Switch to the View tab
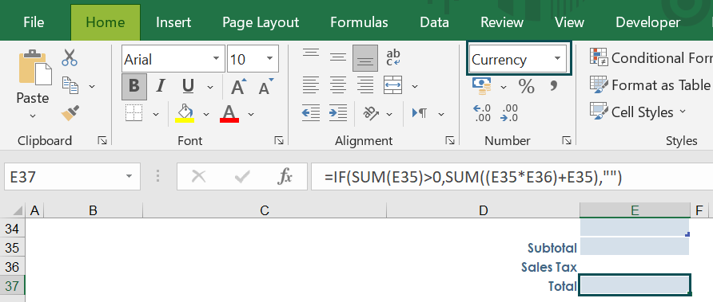The width and height of the screenshot is (713, 302). coord(569,22)
